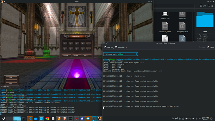Expand the Split View dropdown arrow
Screen dimensions: 215x121
click(126, 47)
